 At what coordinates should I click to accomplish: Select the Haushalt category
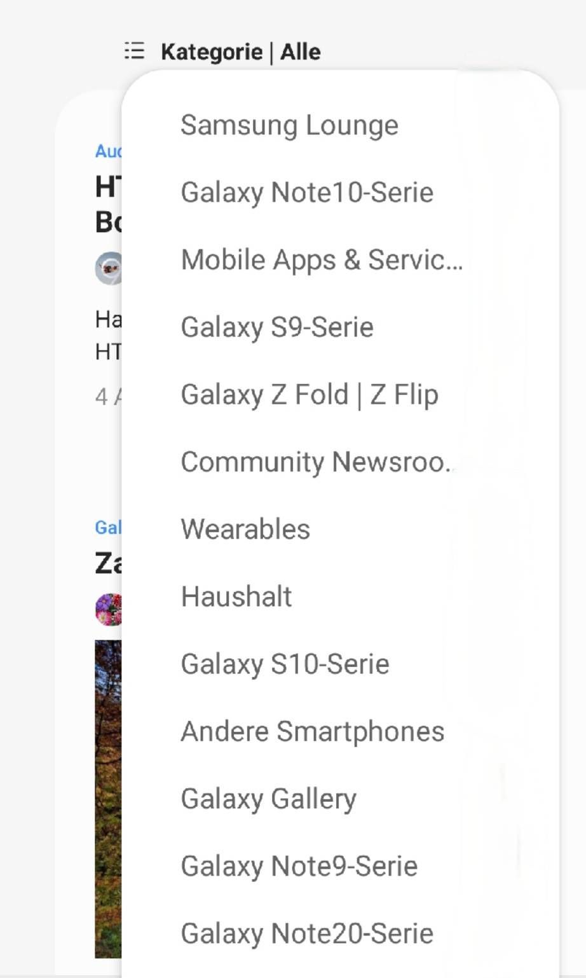[x=236, y=597]
